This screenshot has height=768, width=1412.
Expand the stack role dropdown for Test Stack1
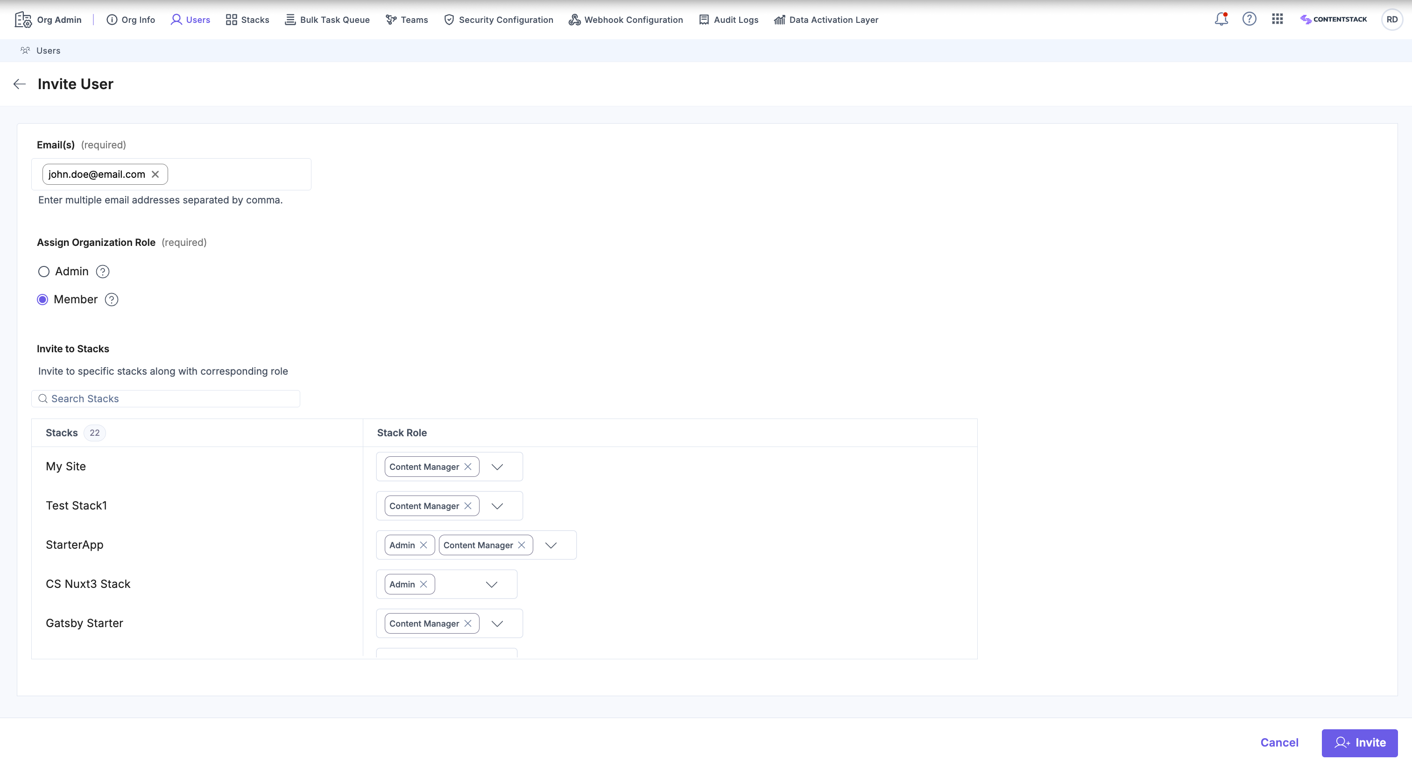pos(497,506)
